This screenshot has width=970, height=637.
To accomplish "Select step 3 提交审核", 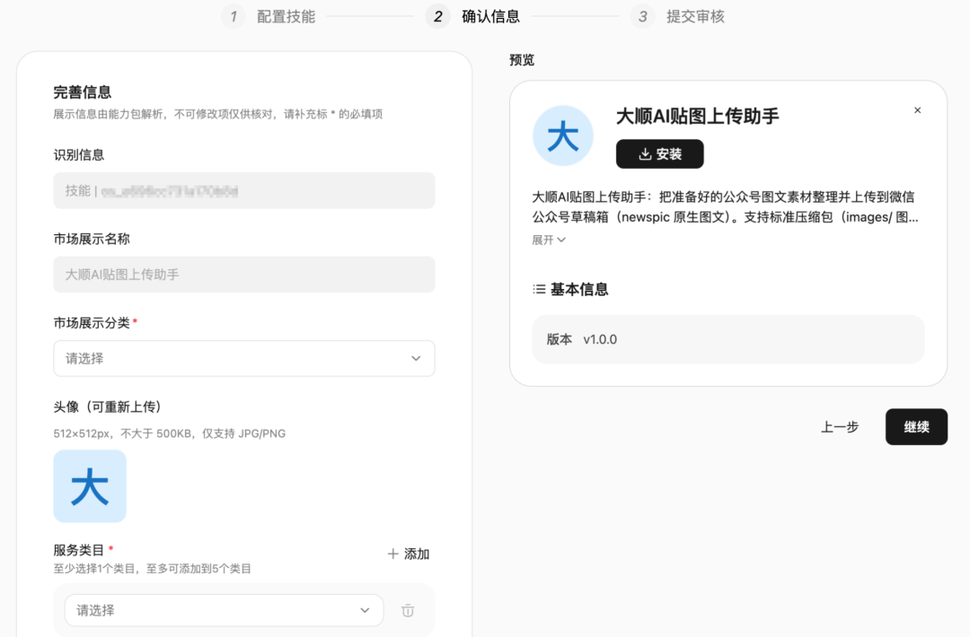I will click(x=678, y=17).
